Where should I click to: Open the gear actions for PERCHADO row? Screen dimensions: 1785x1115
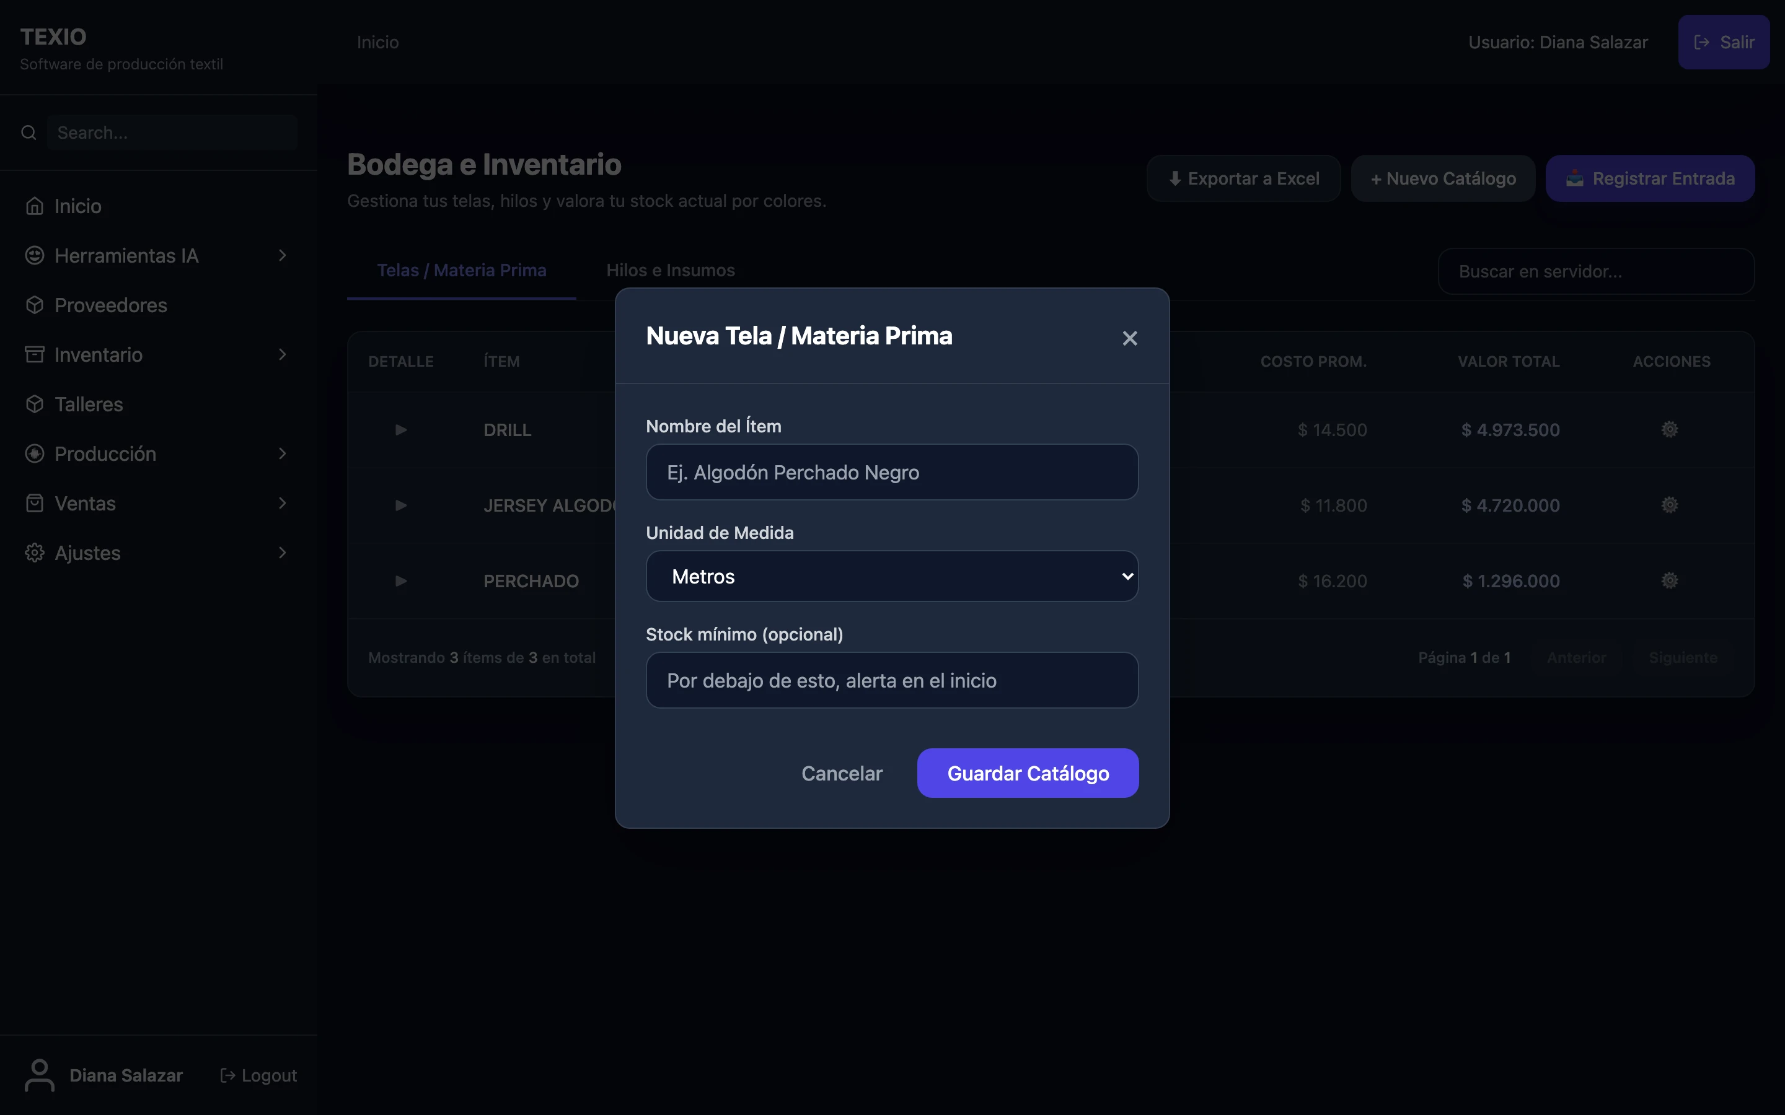click(1670, 580)
